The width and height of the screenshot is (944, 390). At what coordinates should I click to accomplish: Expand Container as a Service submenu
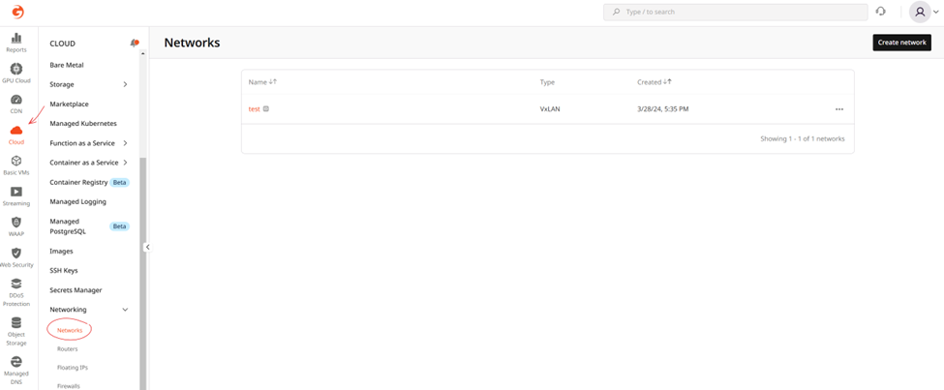125,163
